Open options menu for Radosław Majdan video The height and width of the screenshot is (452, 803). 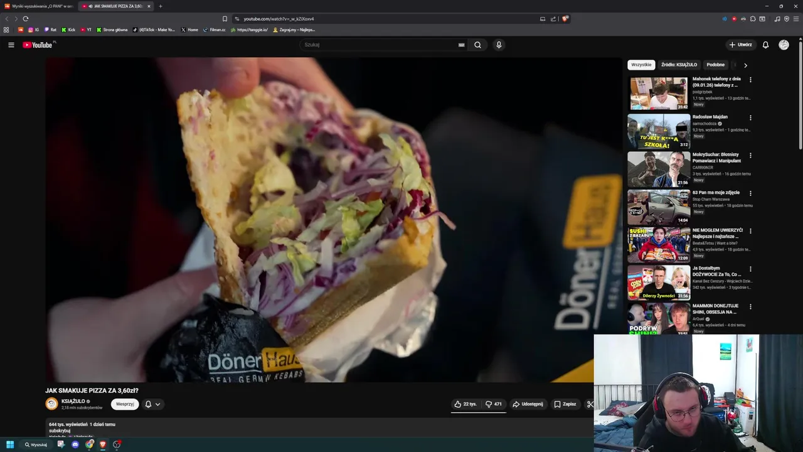point(750,117)
